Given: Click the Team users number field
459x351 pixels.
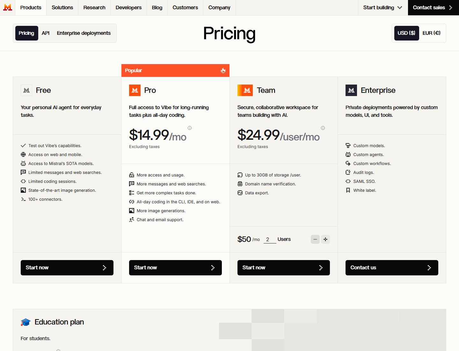Looking at the screenshot, I should (x=270, y=239).
